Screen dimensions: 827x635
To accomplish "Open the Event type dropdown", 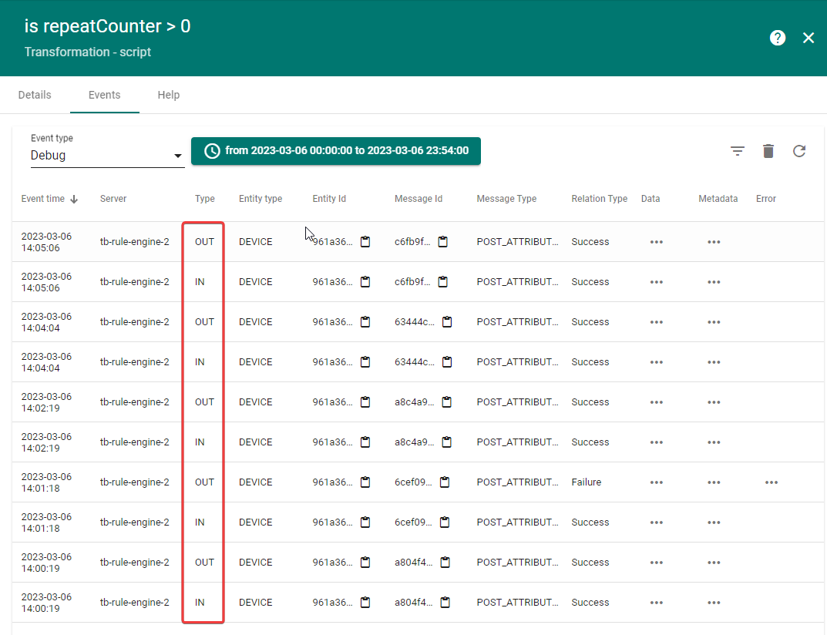I will coord(177,155).
